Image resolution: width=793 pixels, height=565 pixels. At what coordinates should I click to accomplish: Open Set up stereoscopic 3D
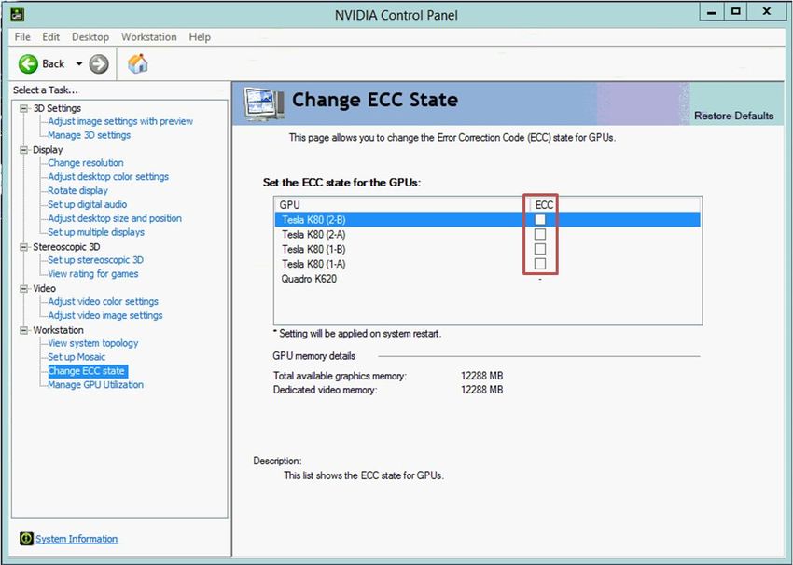coord(95,260)
